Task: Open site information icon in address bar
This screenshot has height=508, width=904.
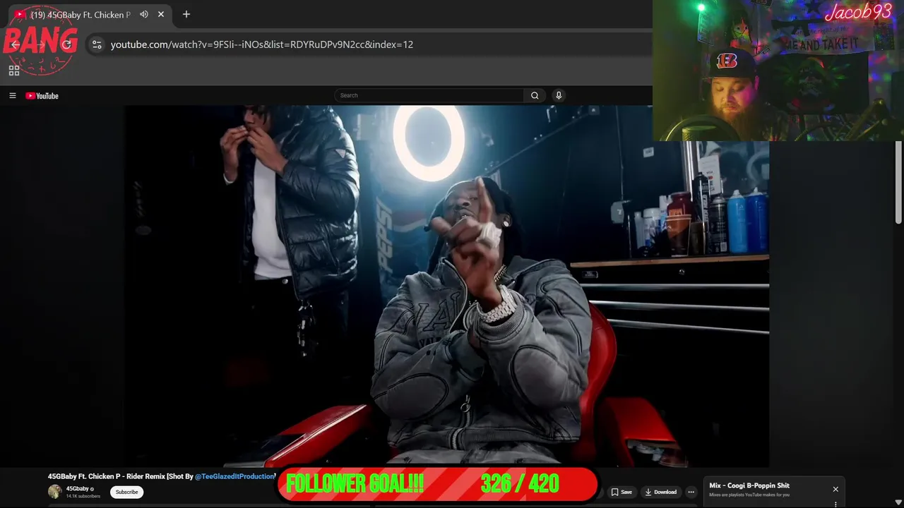Action: [97, 44]
